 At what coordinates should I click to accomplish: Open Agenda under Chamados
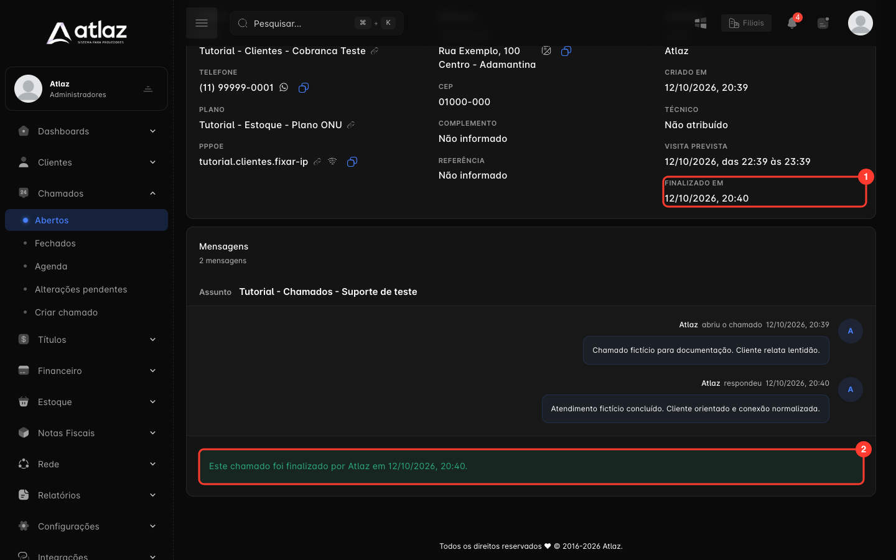click(86, 266)
